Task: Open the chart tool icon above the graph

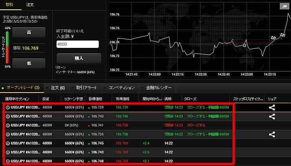Action: 284,6
